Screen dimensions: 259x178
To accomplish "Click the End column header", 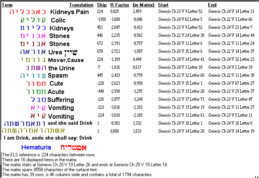I will click(212, 5).
